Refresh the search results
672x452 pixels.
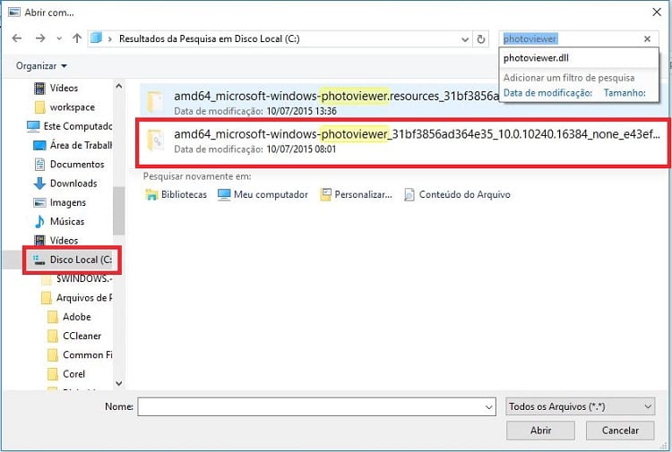[x=481, y=39]
